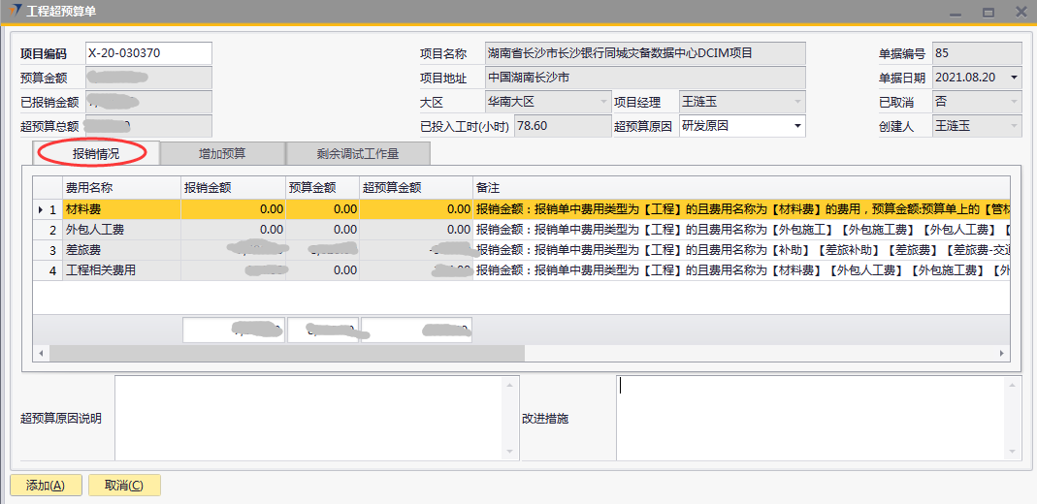The width and height of the screenshot is (1037, 504).
Task: Switch to the 增加预算 tab
Action: pyautogui.click(x=222, y=153)
